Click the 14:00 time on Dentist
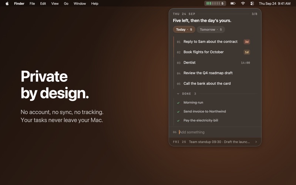 click(245, 63)
